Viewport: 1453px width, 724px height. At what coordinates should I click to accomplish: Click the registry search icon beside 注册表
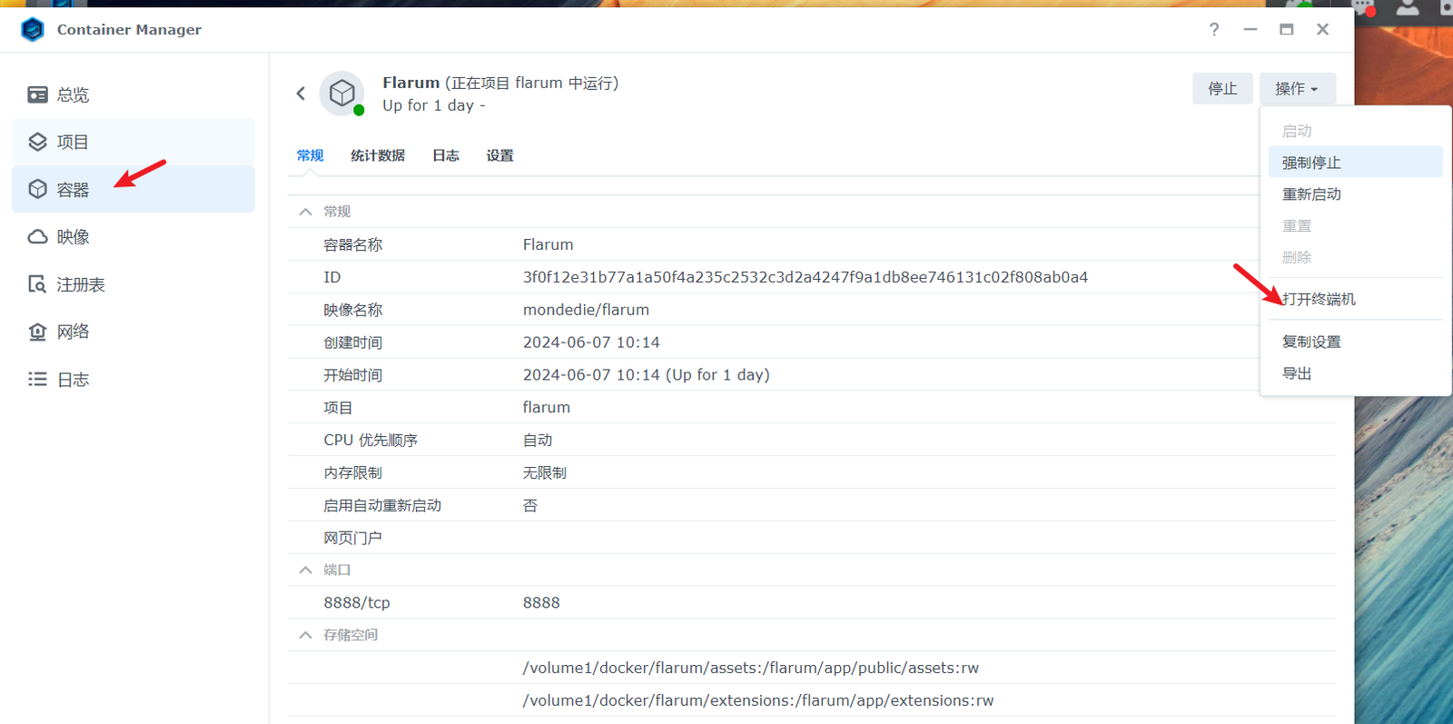click(37, 284)
